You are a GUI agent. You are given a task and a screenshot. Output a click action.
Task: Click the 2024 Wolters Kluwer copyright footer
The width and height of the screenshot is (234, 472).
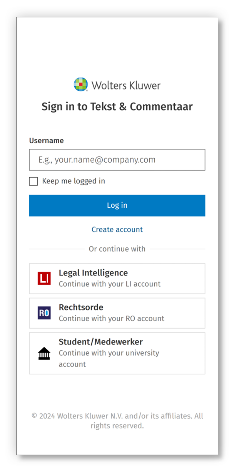tap(117, 421)
